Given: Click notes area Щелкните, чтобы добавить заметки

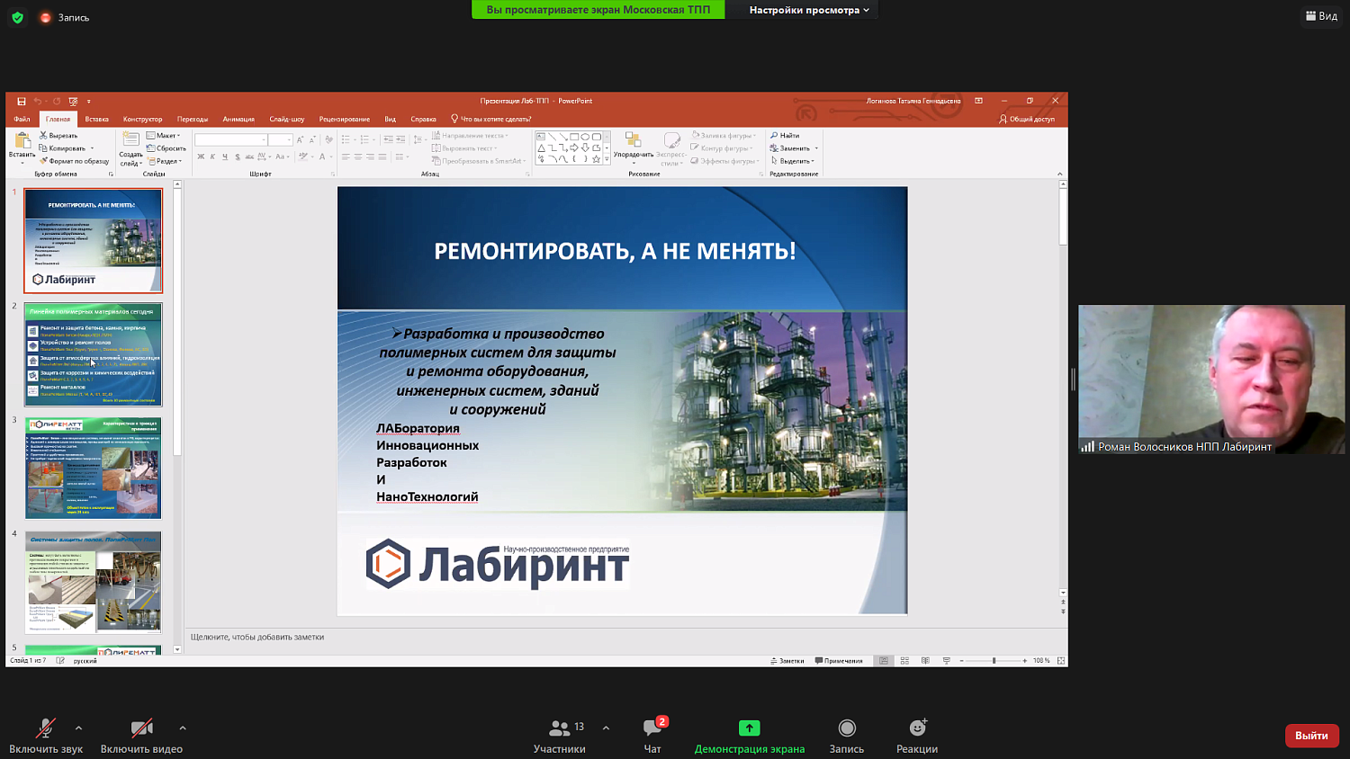Looking at the screenshot, I should pyautogui.click(x=257, y=637).
